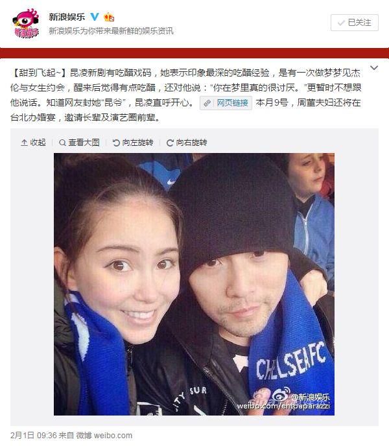Open the 新浪娱乐 account name link
Viewport: 389px width, 446px height.
(x=67, y=17)
